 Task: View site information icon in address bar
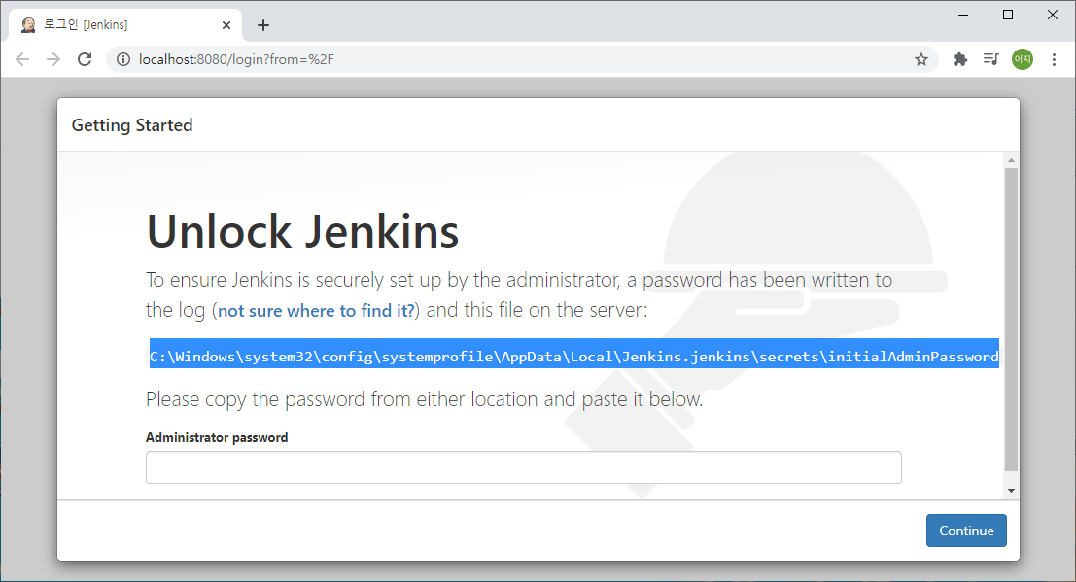tap(123, 59)
